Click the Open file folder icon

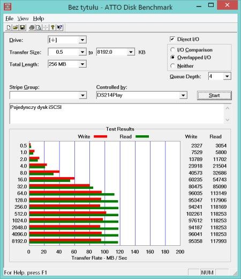[x=16, y=27]
